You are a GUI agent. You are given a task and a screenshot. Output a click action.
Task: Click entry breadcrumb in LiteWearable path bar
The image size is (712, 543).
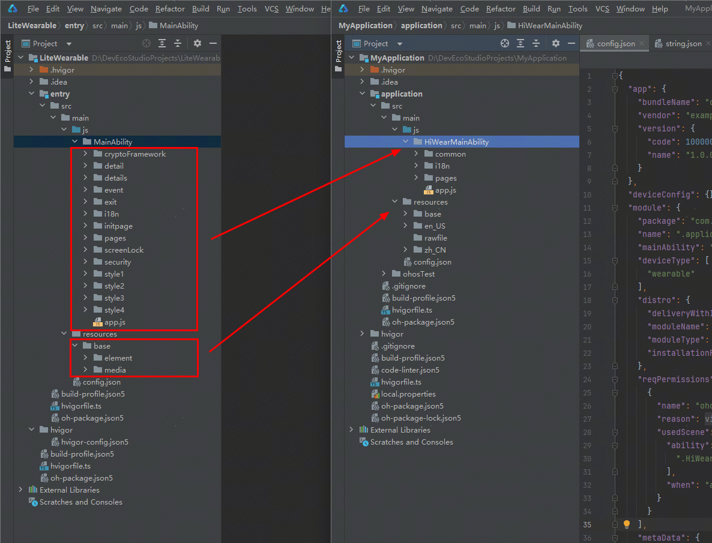pos(74,25)
